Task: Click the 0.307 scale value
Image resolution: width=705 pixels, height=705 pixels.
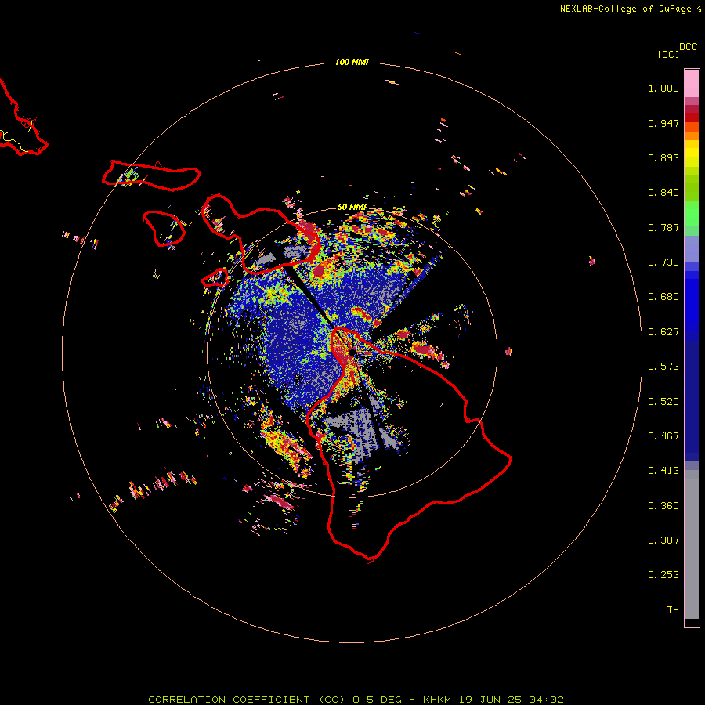Action: coord(663,540)
